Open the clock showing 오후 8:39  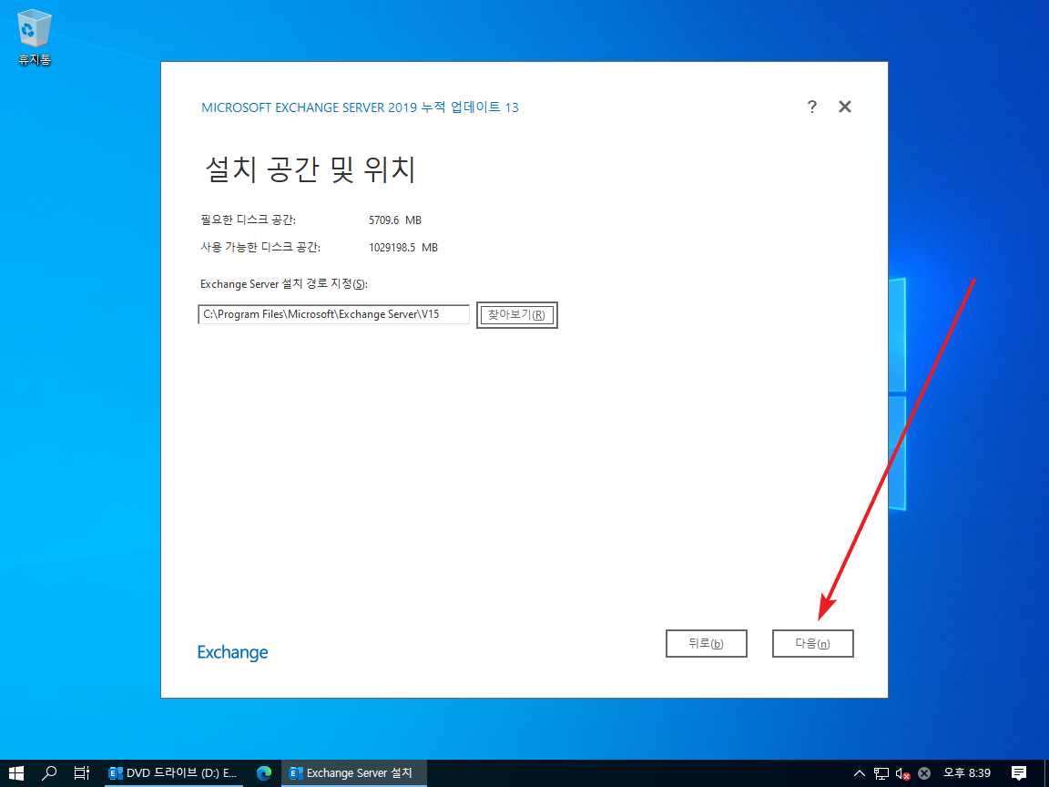click(967, 773)
